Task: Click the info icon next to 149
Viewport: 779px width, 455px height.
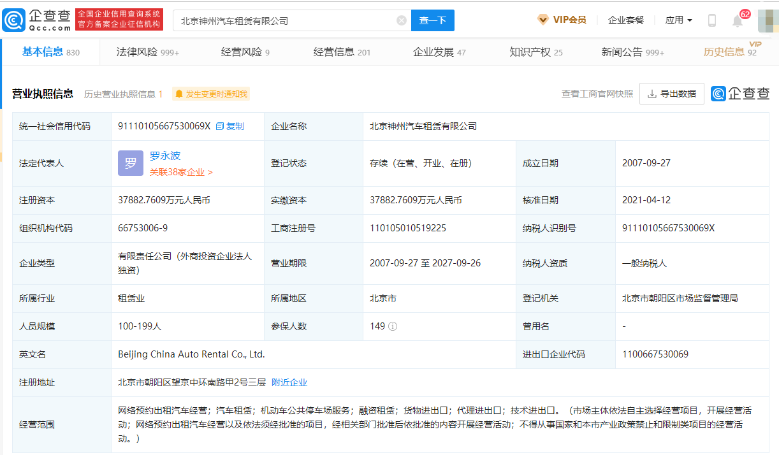Action: [x=393, y=326]
